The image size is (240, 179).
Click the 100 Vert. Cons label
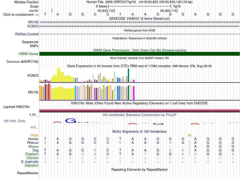14,121
